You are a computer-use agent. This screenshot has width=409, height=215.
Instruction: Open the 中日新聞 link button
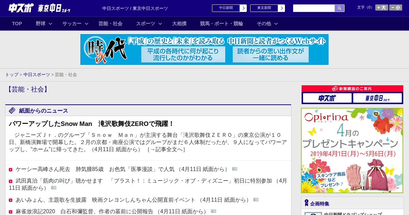click(x=226, y=8)
